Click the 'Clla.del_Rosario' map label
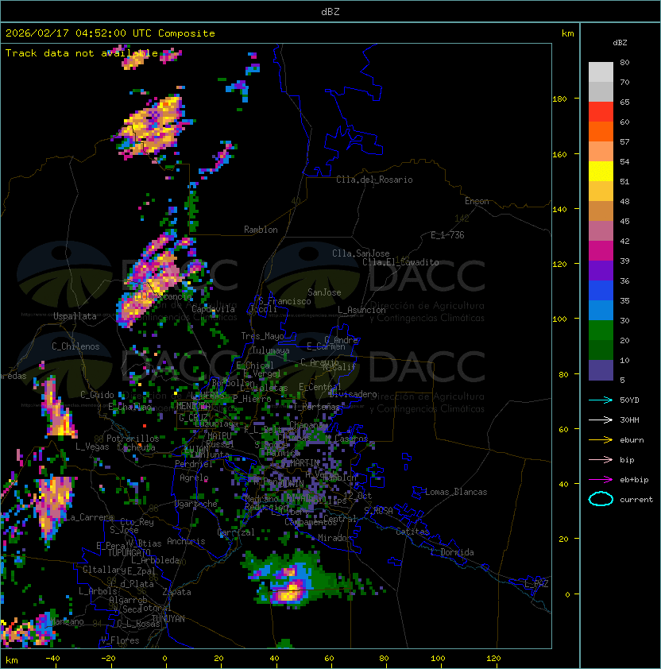Image resolution: width=661 pixels, height=669 pixels. click(374, 180)
